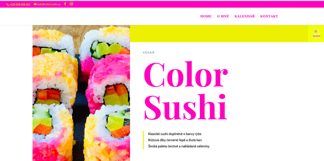
Task: Open the KALENDÁŘ menu item
Action: pyautogui.click(x=245, y=16)
